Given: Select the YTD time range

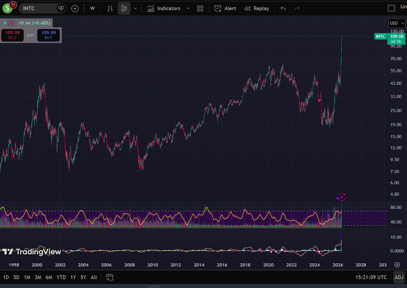Looking at the screenshot, I should click(x=61, y=277).
